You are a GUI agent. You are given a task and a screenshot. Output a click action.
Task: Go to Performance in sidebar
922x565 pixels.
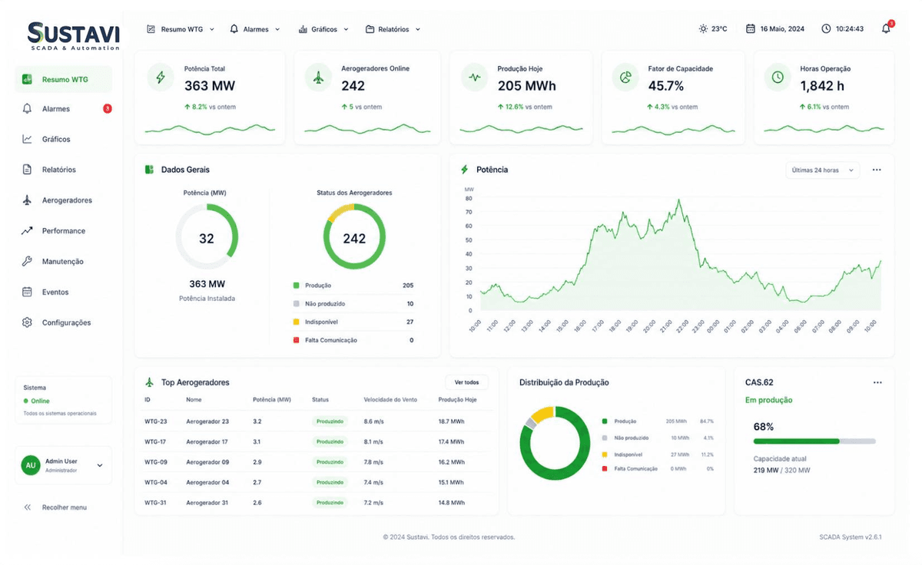tap(63, 231)
